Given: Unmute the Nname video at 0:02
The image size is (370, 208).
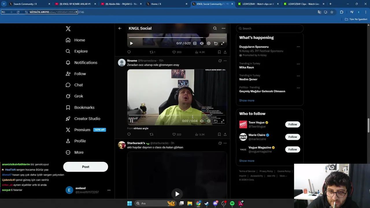Looking at the screenshot, I should click(202, 121).
